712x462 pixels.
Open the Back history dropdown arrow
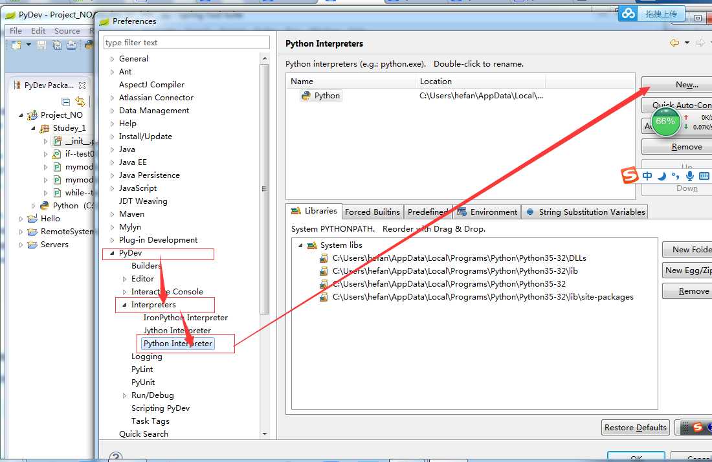tap(687, 43)
